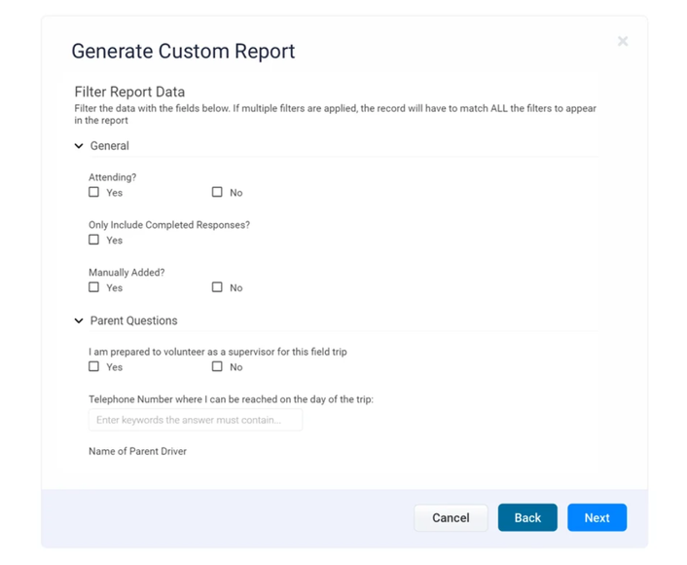Image resolution: width=687 pixels, height=565 pixels.
Task: Check Yes under Manually Added?
Action: (94, 287)
